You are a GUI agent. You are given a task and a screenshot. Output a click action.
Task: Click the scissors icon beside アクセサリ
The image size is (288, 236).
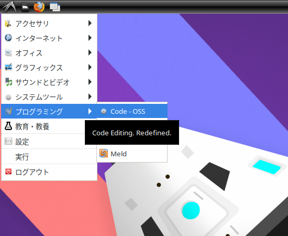pos(8,24)
